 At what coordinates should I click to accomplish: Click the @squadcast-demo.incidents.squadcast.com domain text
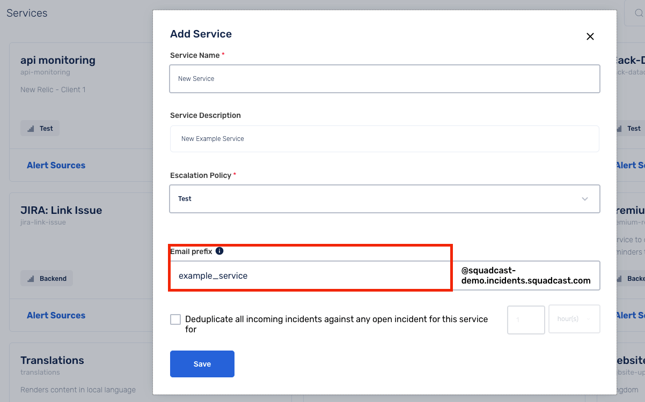tap(526, 276)
